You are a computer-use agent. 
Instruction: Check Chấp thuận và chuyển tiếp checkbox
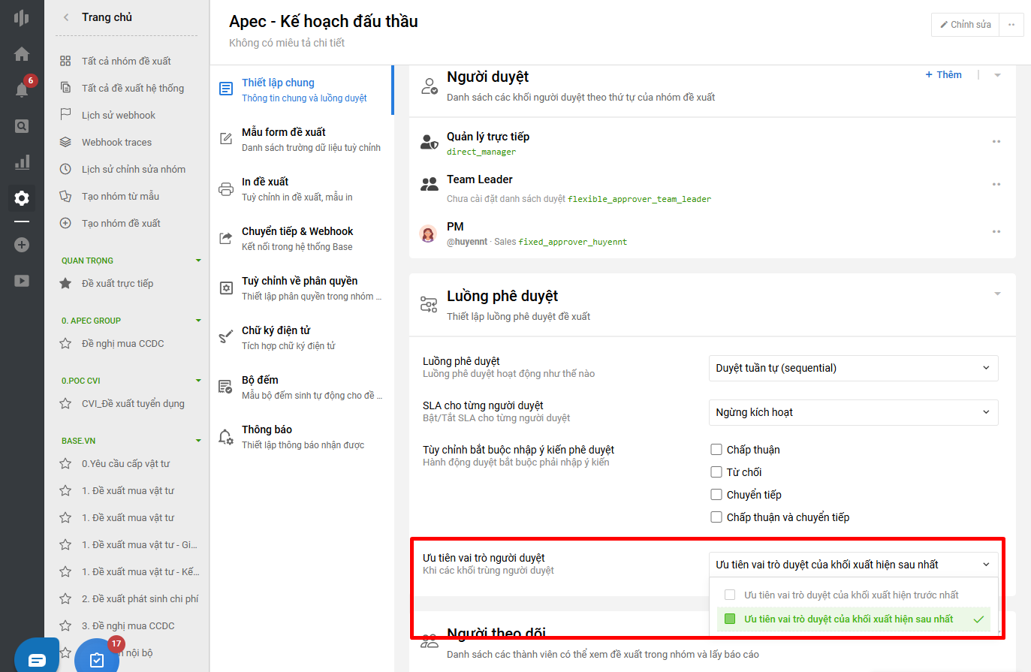pyautogui.click(x=716, y=517)
